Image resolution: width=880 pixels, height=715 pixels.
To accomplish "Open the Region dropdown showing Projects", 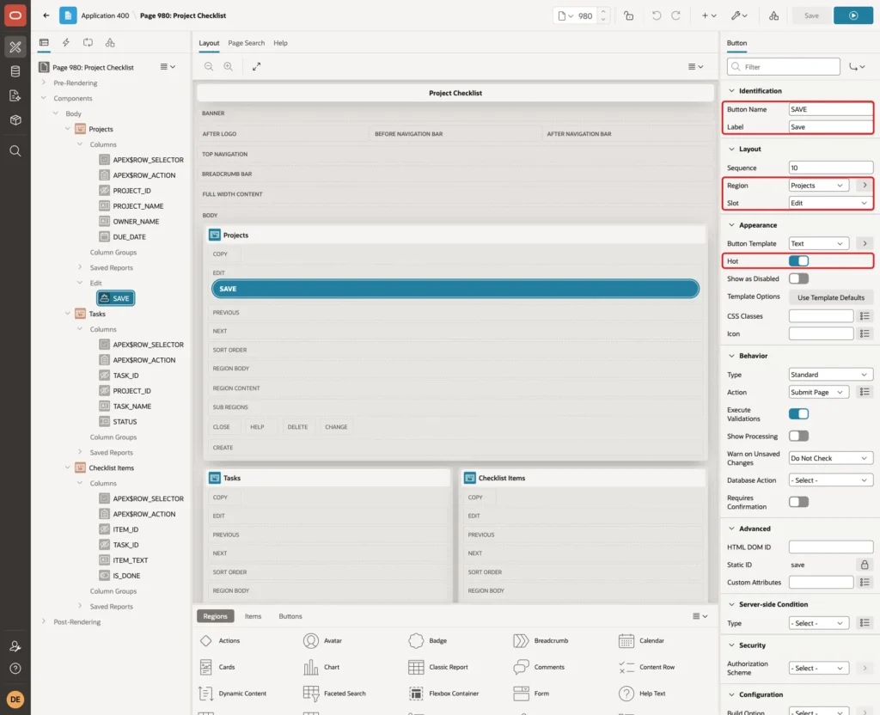I will (x=818, y=186).
